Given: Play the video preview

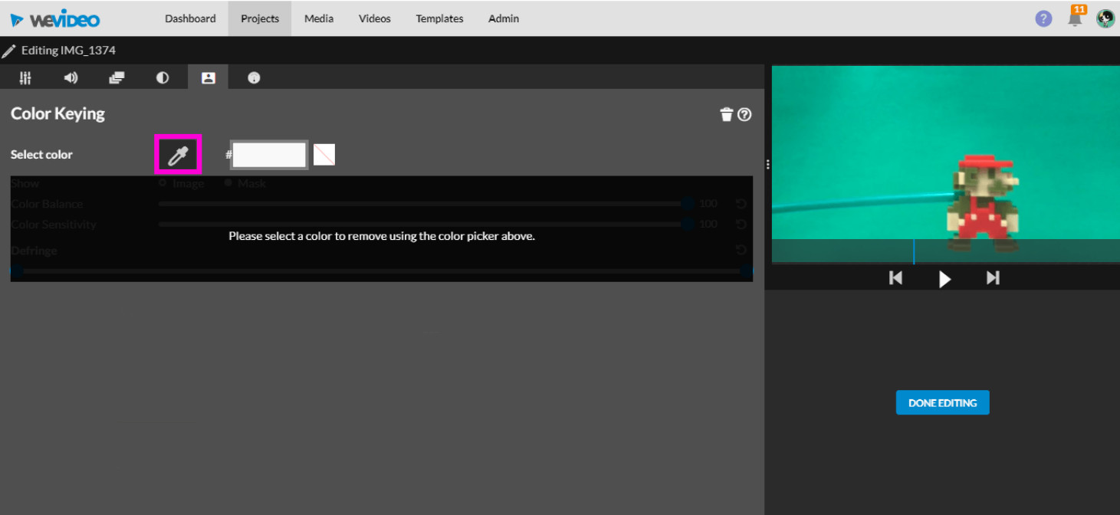Looking at the screenshot, I should (944, 278).
